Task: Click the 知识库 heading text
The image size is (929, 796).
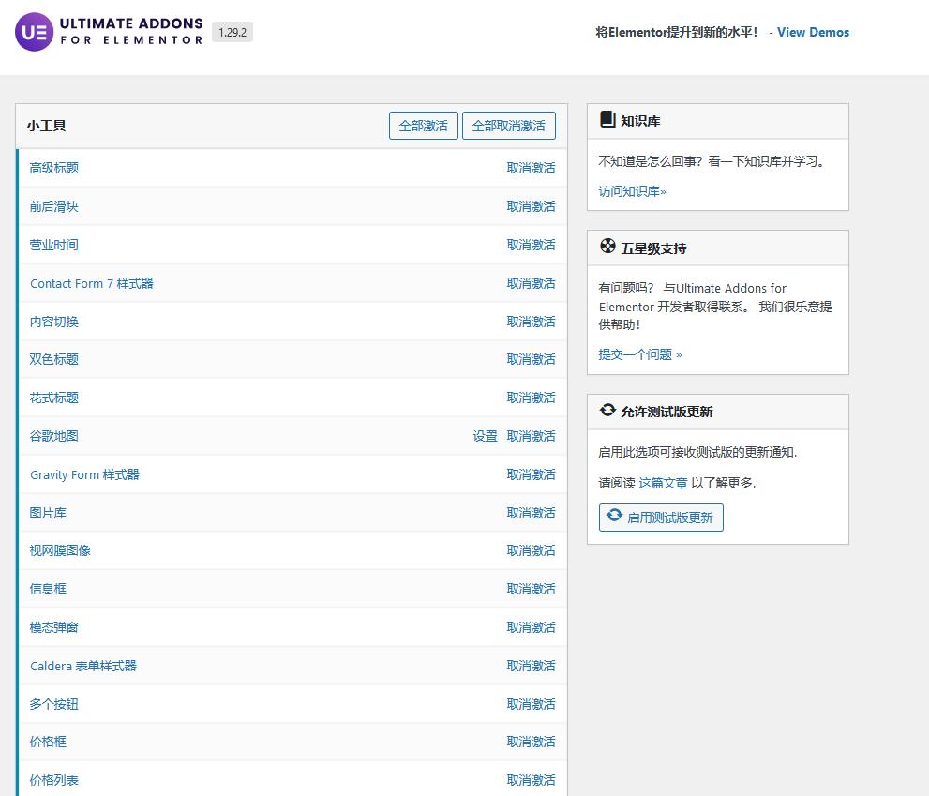Action: pos(640,121)
